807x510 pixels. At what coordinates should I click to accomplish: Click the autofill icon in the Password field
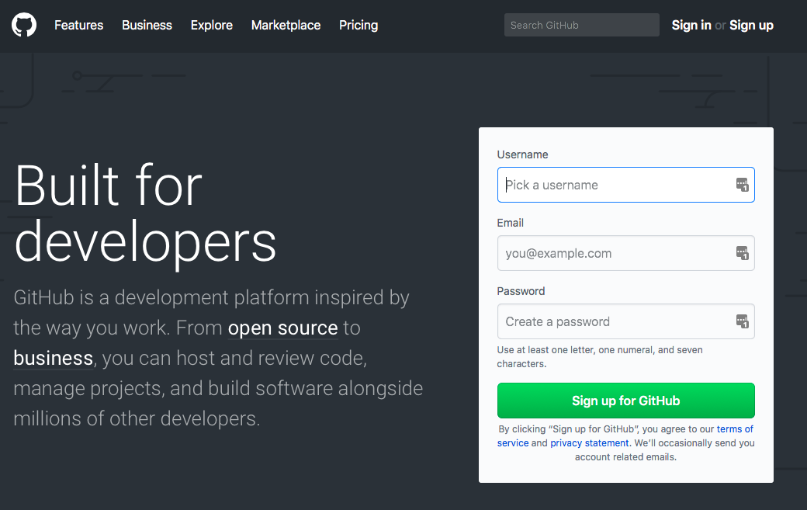tap(743, 321)
